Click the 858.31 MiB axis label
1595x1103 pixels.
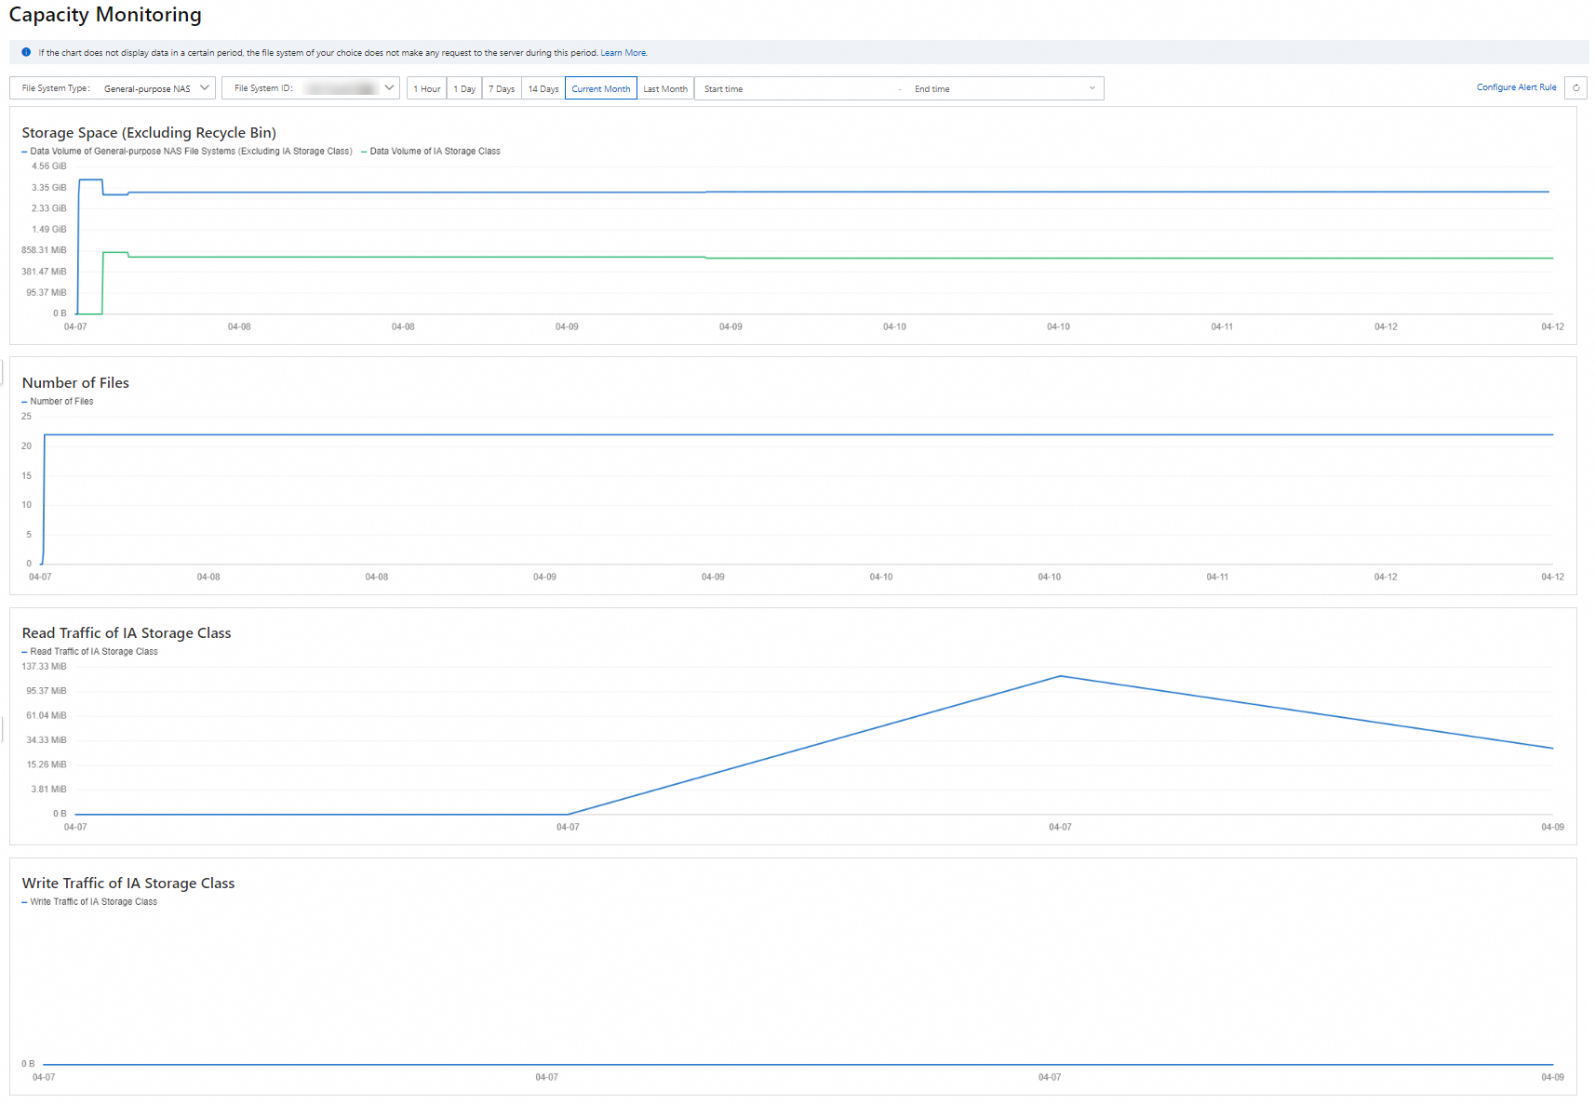pyautogui.click(x=44, y=250)
